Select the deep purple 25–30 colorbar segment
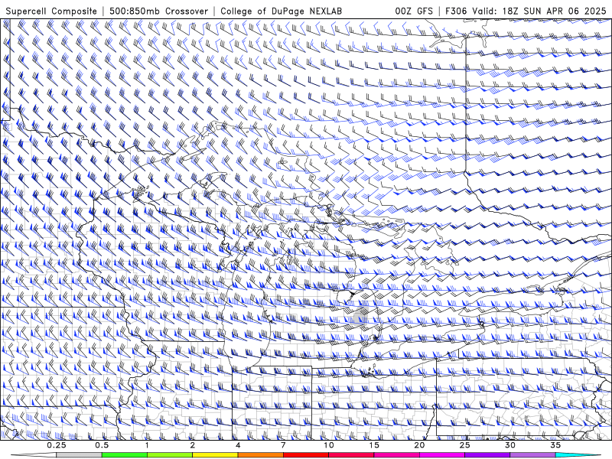Viewport: 612px width, 459px height. click(x=487, y=455)
